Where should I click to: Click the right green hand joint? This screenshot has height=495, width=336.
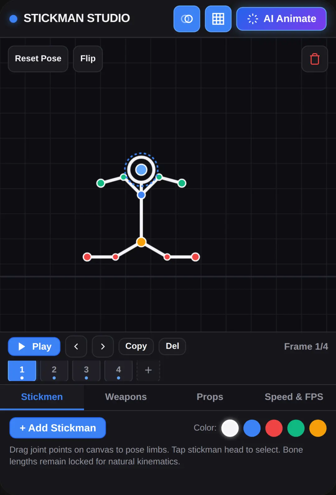click(x=182, y=183)
